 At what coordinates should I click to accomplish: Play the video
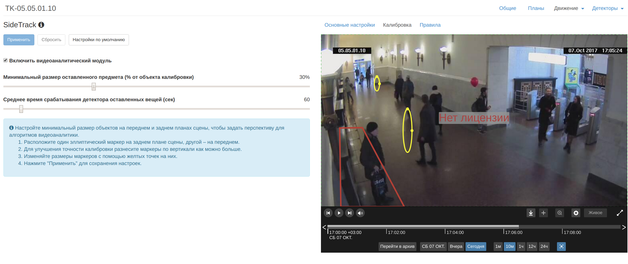(339, 213)
